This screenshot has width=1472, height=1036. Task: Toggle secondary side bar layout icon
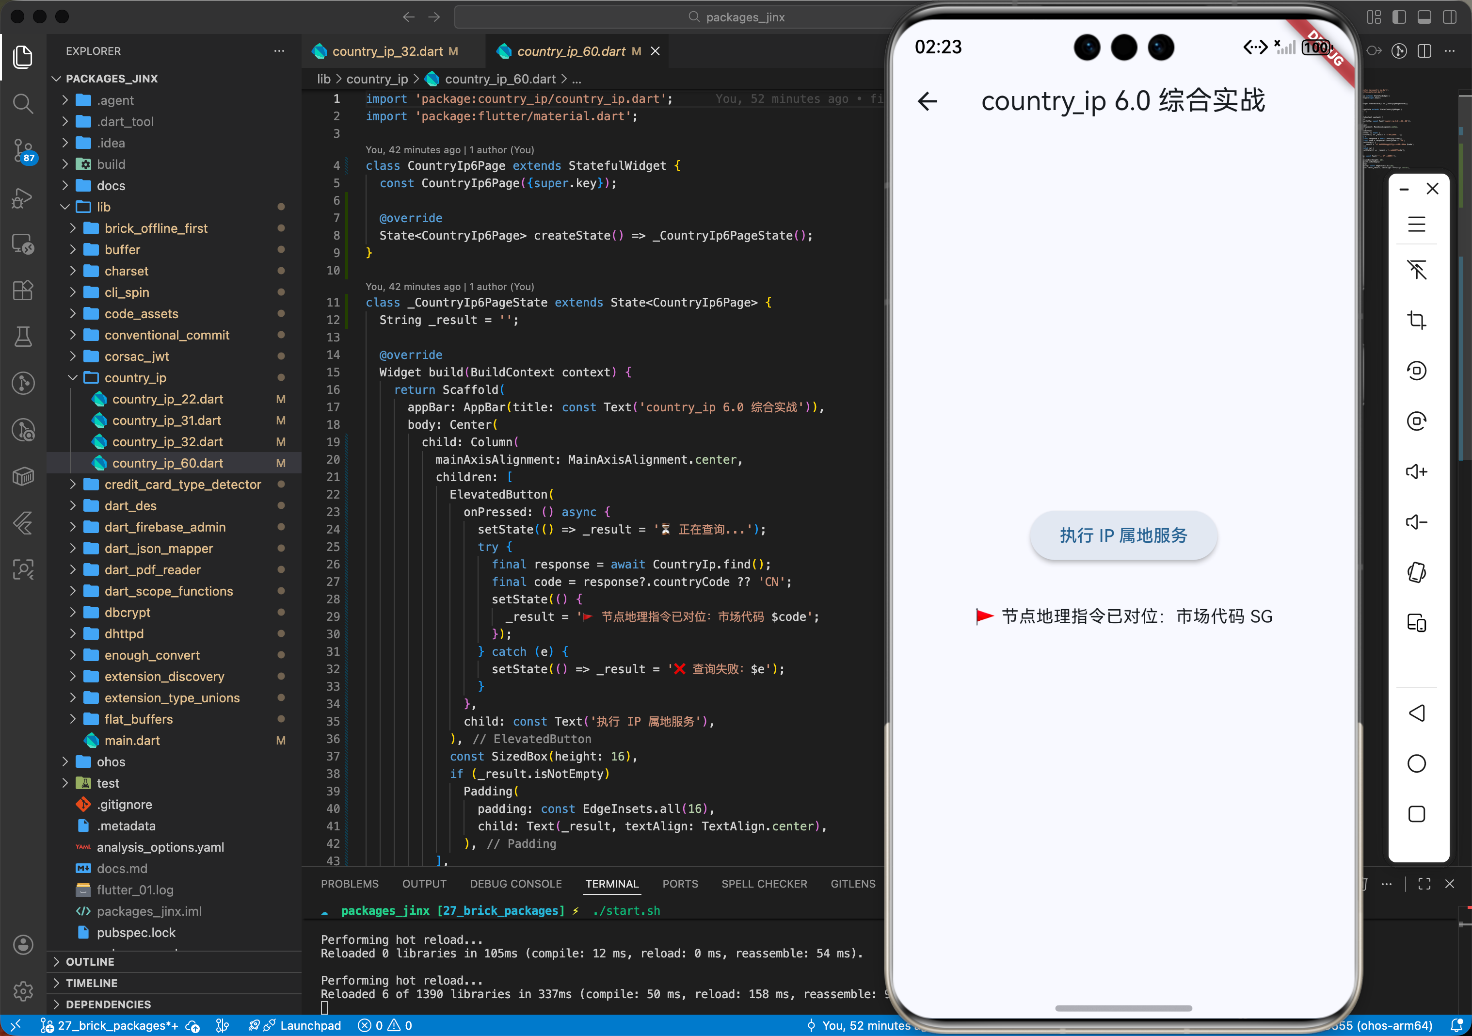[1449, 17]
